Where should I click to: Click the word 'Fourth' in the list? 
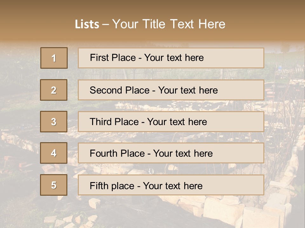pyautogui.click(x=104, y=154)
